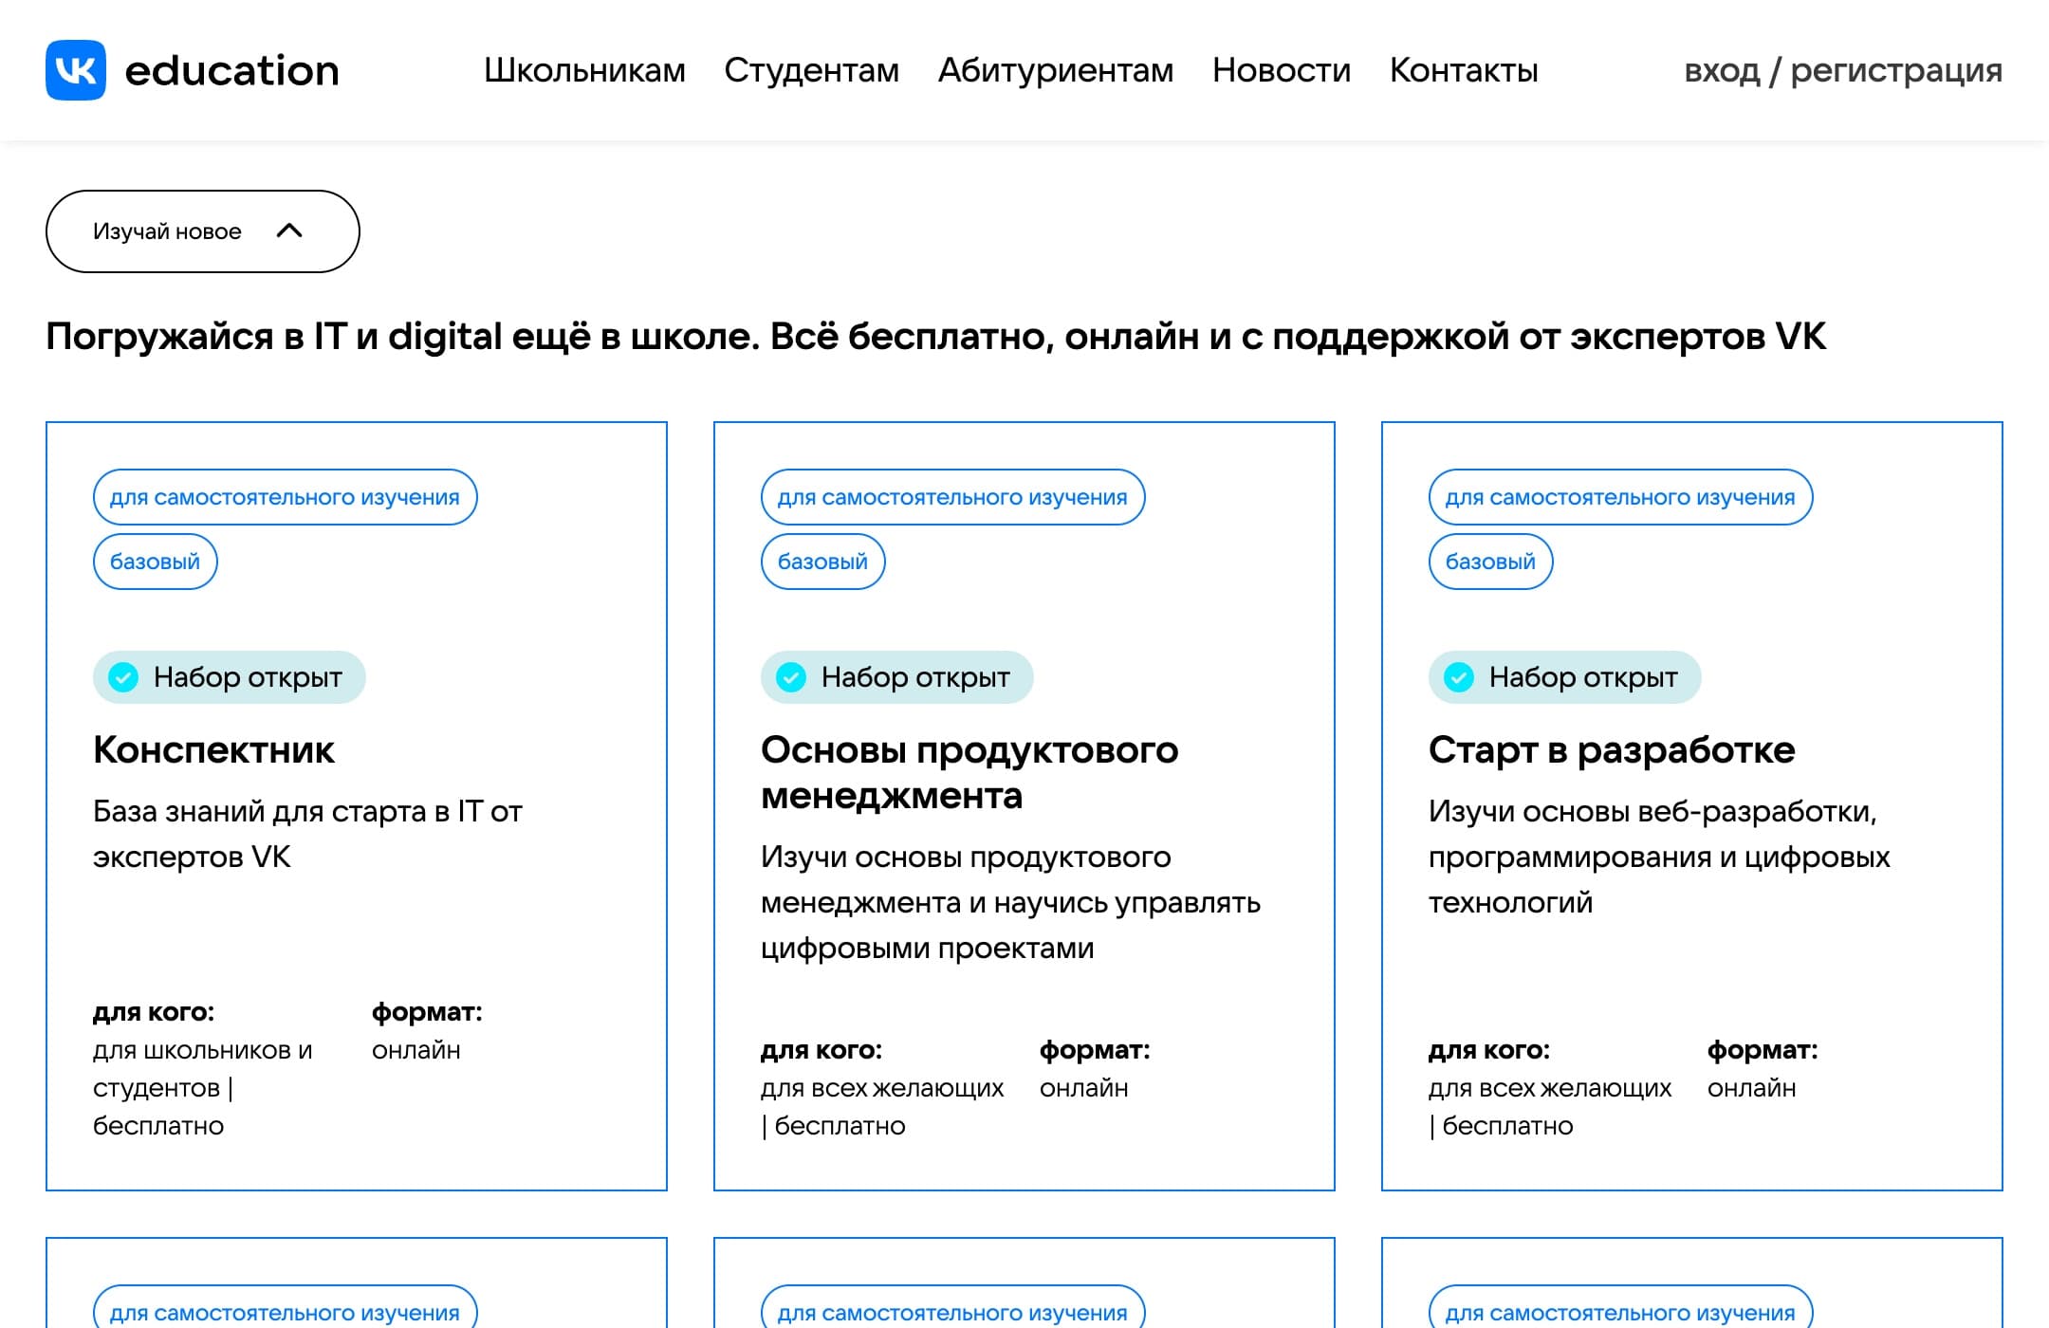Click Набор открыт badge on Основы продуктового менеджмента

pyautogui.click(x=897, y=677)
